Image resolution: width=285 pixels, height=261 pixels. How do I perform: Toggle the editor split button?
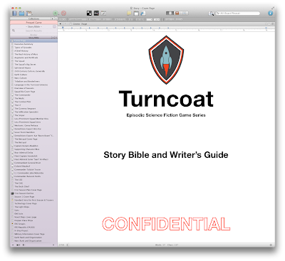(273, 24)
